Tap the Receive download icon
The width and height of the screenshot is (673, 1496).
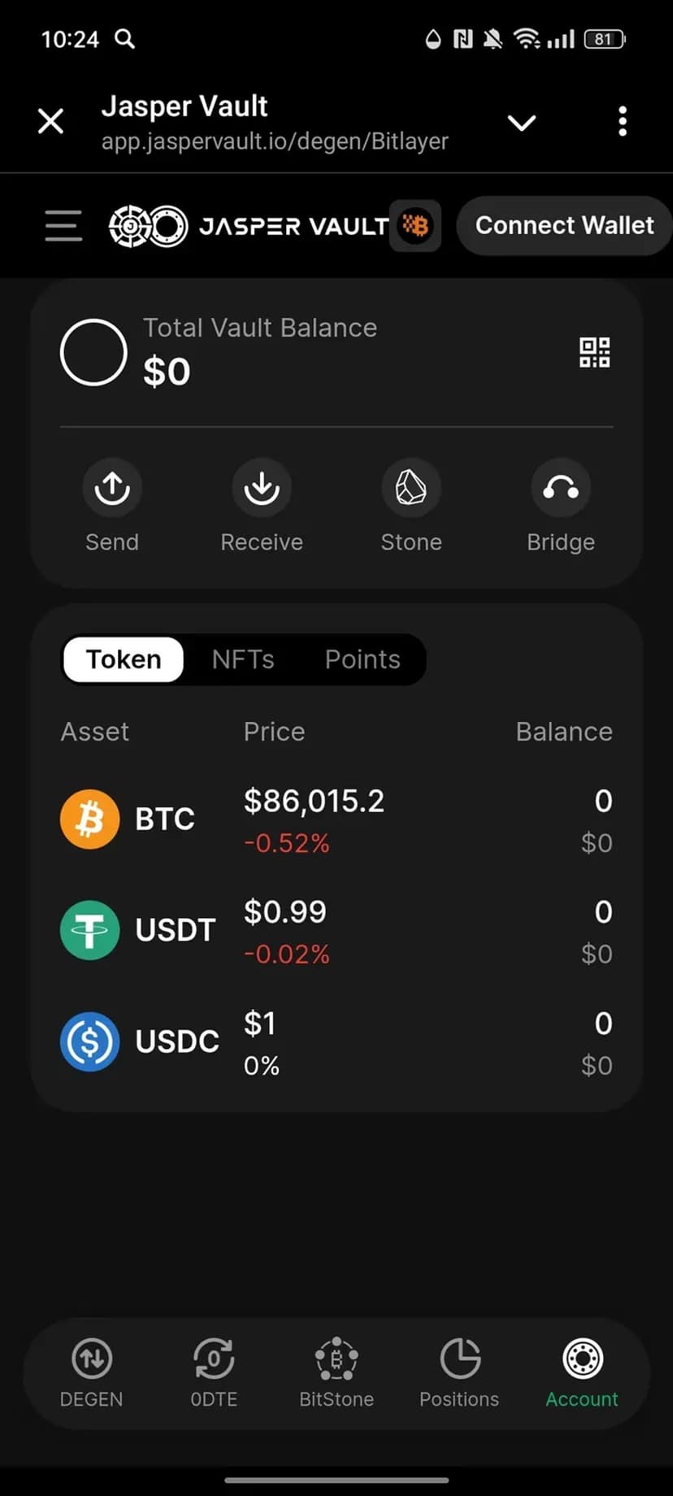[262, 488]
